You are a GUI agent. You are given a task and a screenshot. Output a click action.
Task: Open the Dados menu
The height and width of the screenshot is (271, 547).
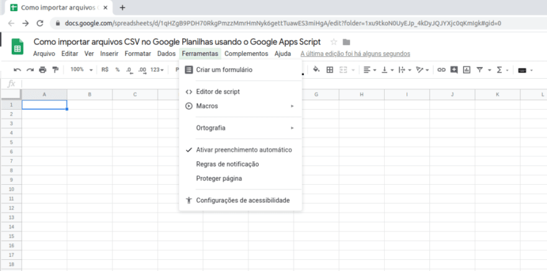(167, 53)
